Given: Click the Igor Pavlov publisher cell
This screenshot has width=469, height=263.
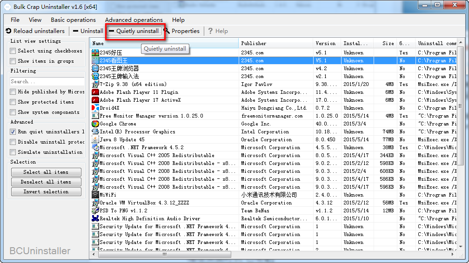Looking at the screenshot, I should coord(257,84).
